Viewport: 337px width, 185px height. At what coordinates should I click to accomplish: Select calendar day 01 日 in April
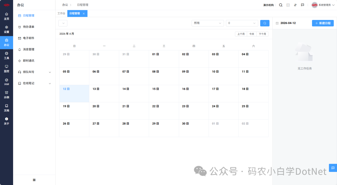tap(164, 59)
